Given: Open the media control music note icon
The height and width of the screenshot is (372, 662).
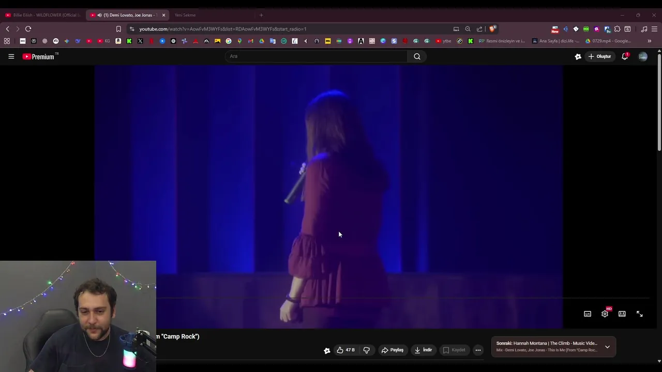Looking at the screenshot, I should pos(644,29).
